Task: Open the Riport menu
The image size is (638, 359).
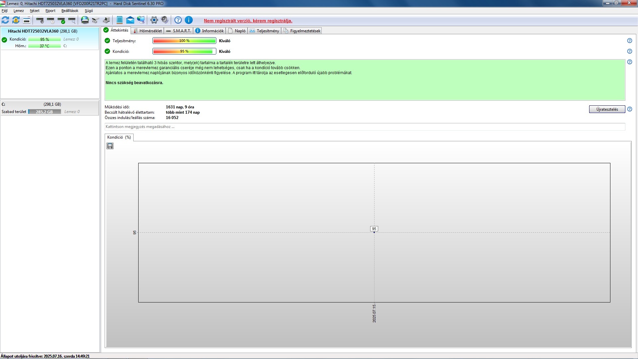Action: (51, 11)
